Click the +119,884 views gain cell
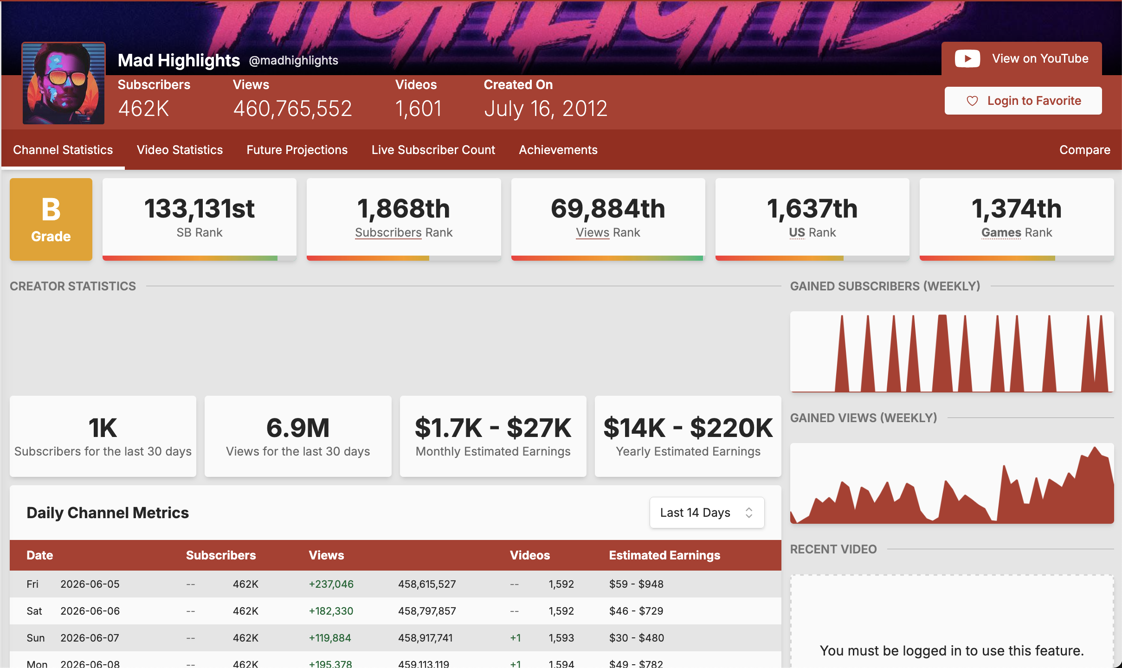This screenshot has width=1122, height=668. click(330, 638)
